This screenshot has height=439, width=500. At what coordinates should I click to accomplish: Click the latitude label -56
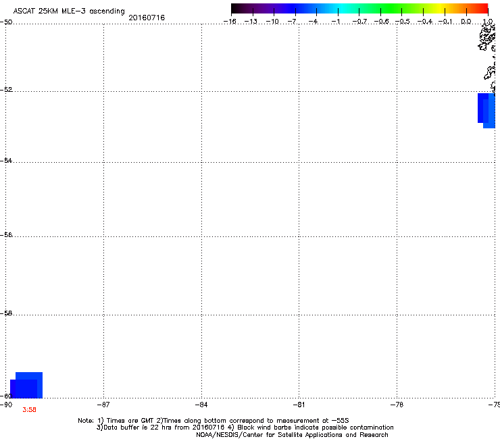point(6,234)
